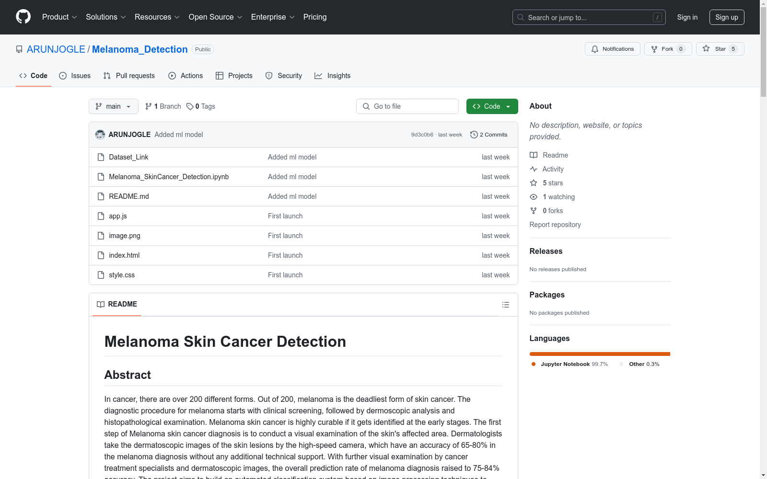Expand the Open Source menu

pos(216,17)
